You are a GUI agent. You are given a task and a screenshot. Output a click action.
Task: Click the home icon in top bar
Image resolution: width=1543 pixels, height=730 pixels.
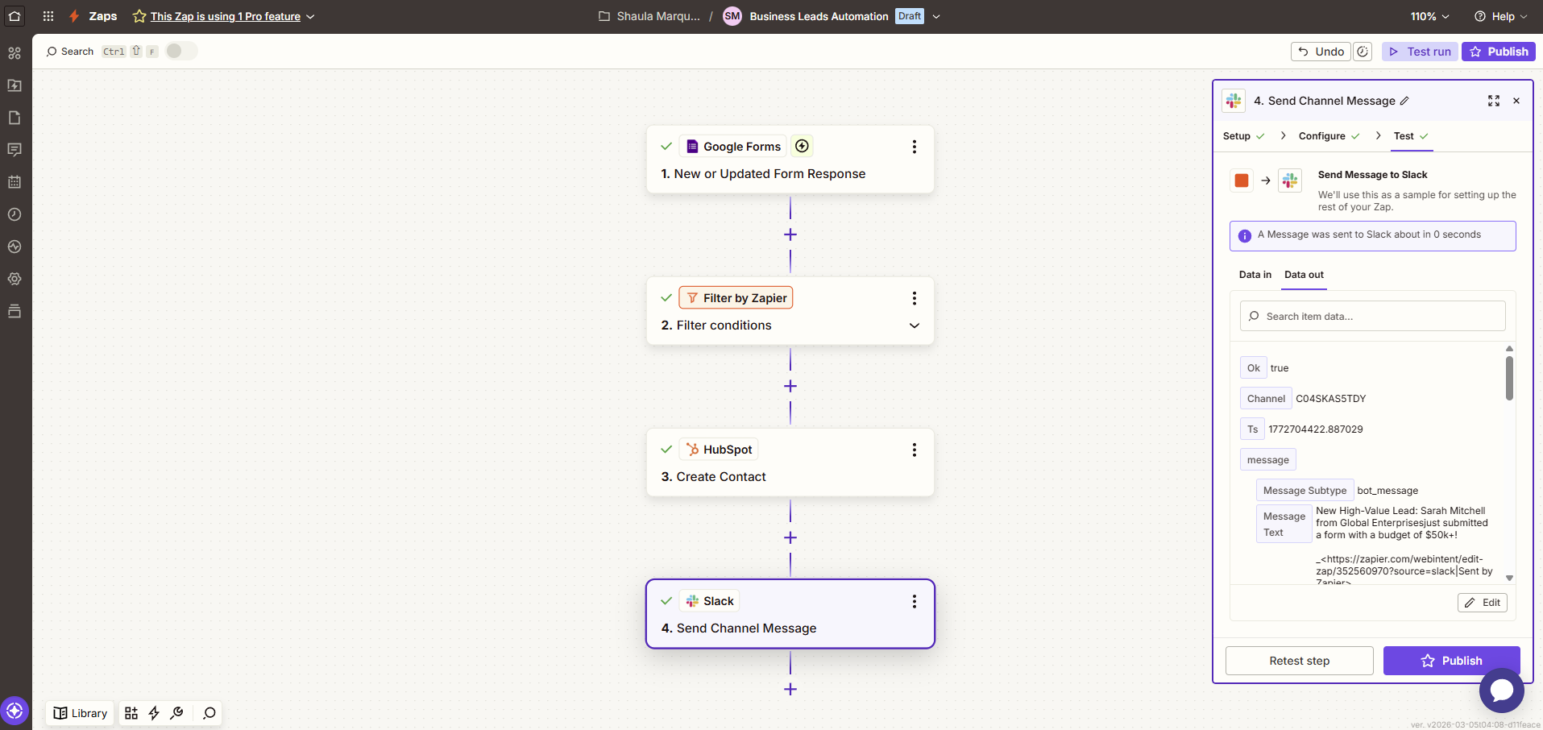click(15, 16)
